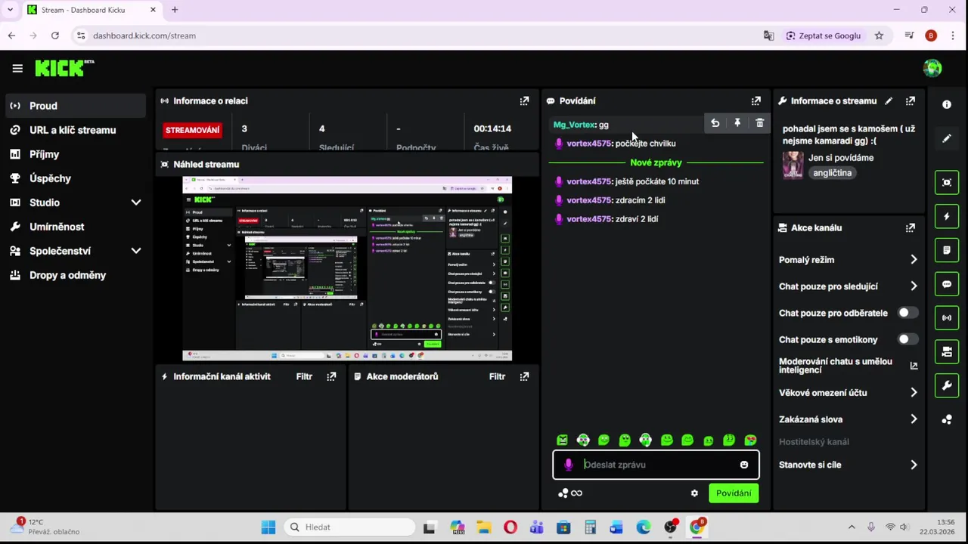Select Proud in the sidebar
The image size is (968, 544).
pyautogui.click(x=75, y=106)
